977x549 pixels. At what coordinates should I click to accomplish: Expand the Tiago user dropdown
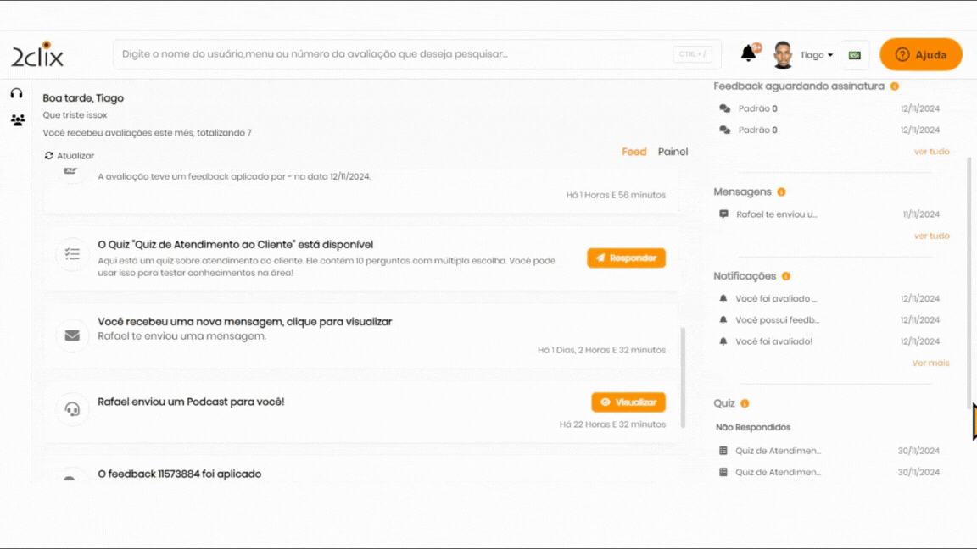[817, 55]
